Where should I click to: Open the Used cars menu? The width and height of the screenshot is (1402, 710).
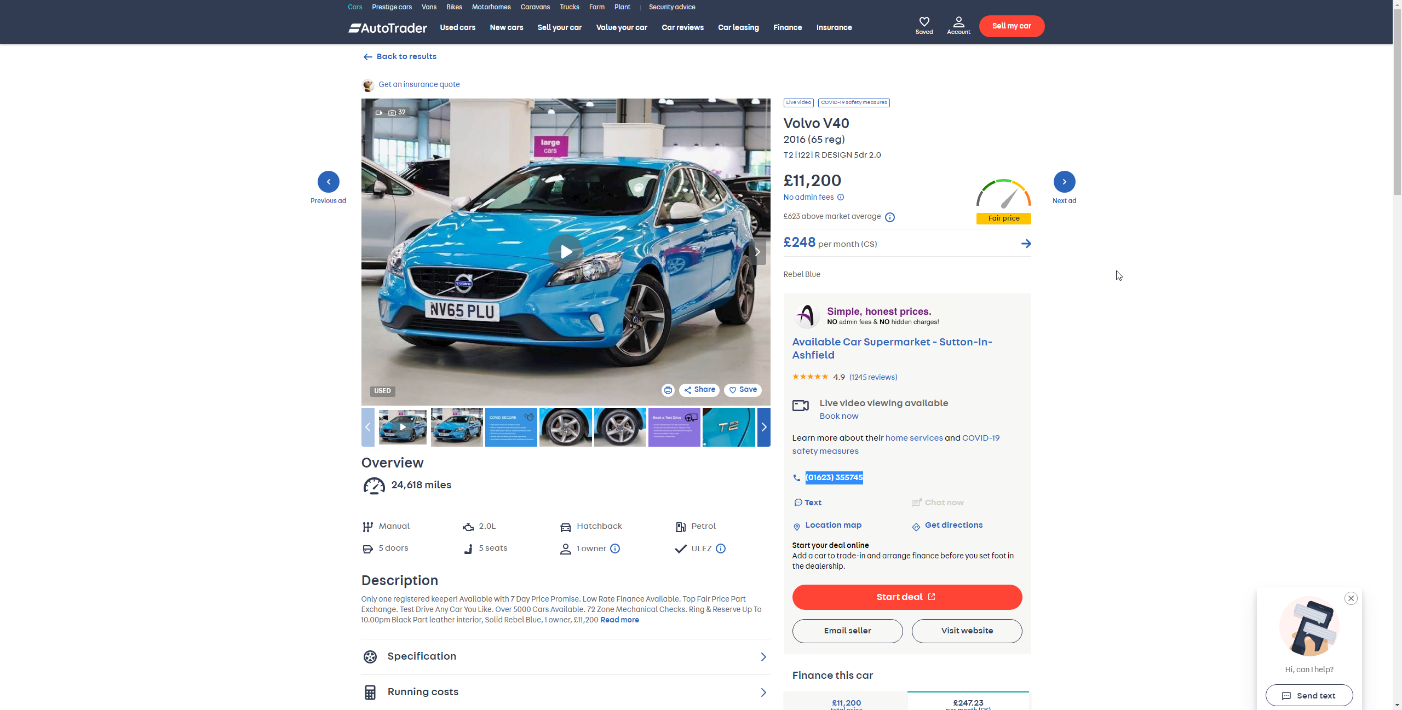coord(457,27)
